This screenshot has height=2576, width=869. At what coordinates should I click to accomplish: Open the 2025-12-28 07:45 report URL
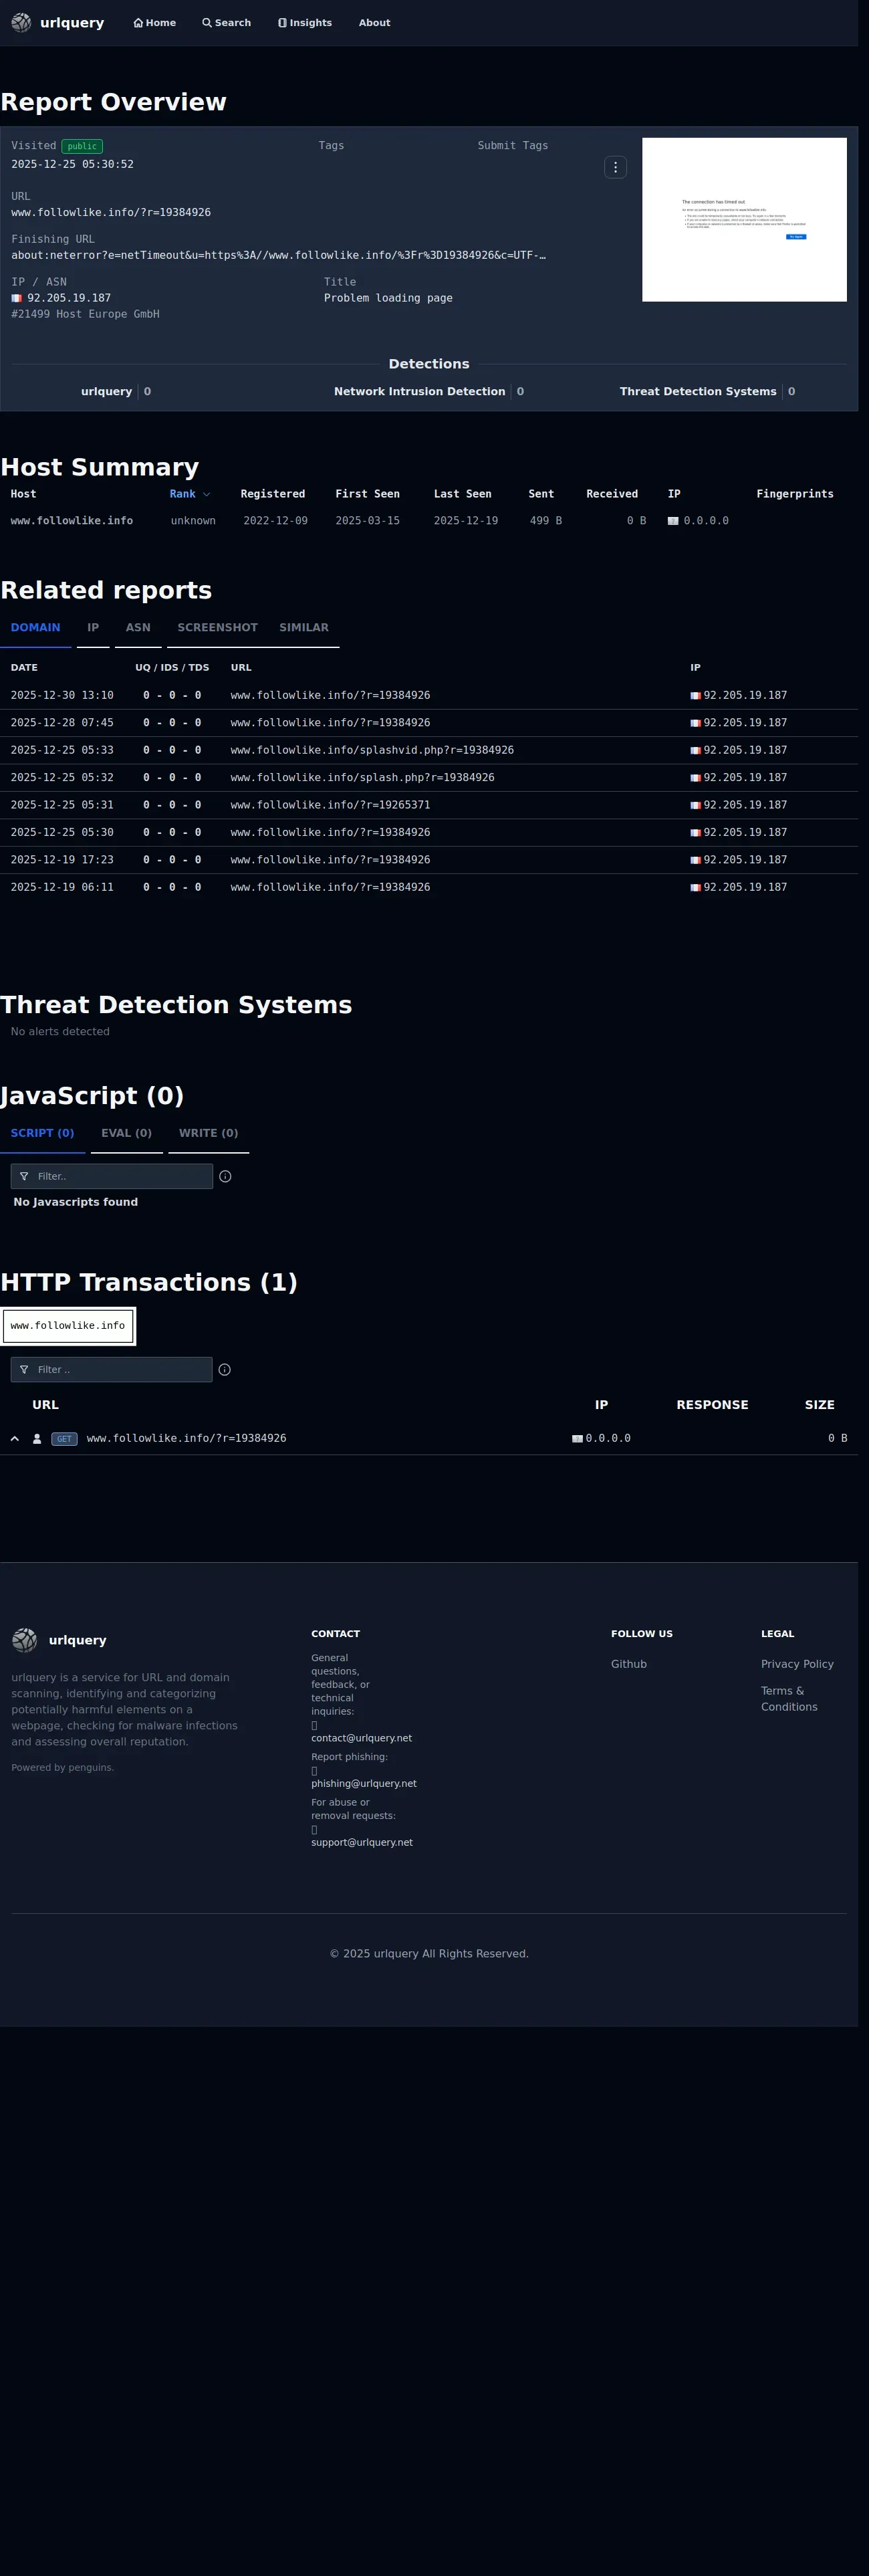coord(330,723)
